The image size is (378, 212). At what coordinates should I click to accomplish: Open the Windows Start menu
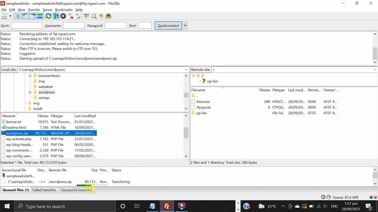(x=7, y=206)
